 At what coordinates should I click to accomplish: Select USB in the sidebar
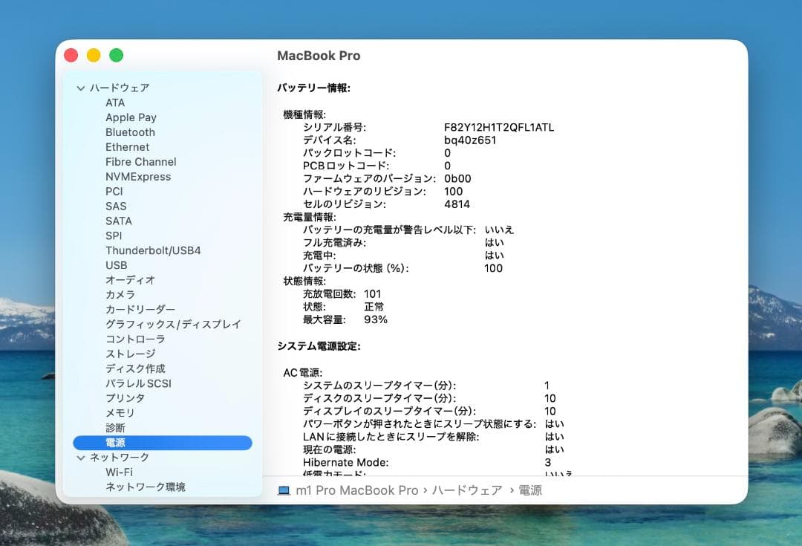116,265
